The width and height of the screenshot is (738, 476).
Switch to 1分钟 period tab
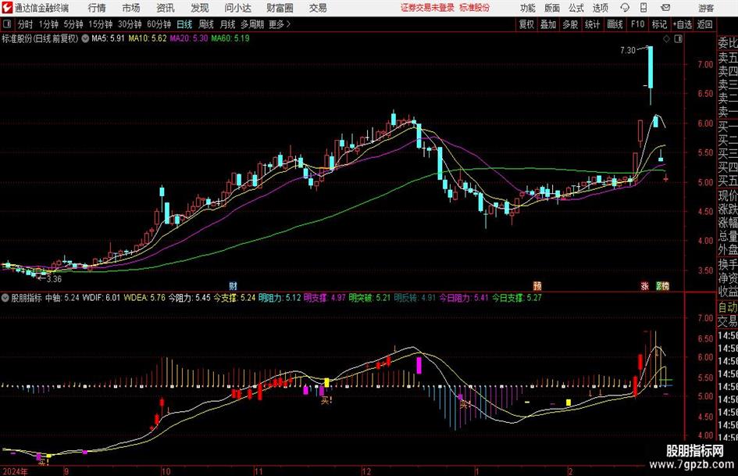pos(48,24)
